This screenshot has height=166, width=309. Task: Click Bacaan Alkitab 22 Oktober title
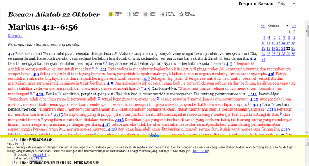pos(54,14)
